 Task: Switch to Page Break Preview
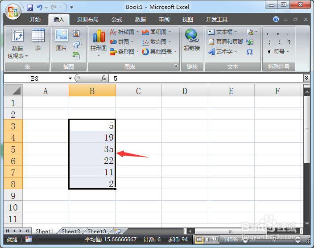pos(216,240)
